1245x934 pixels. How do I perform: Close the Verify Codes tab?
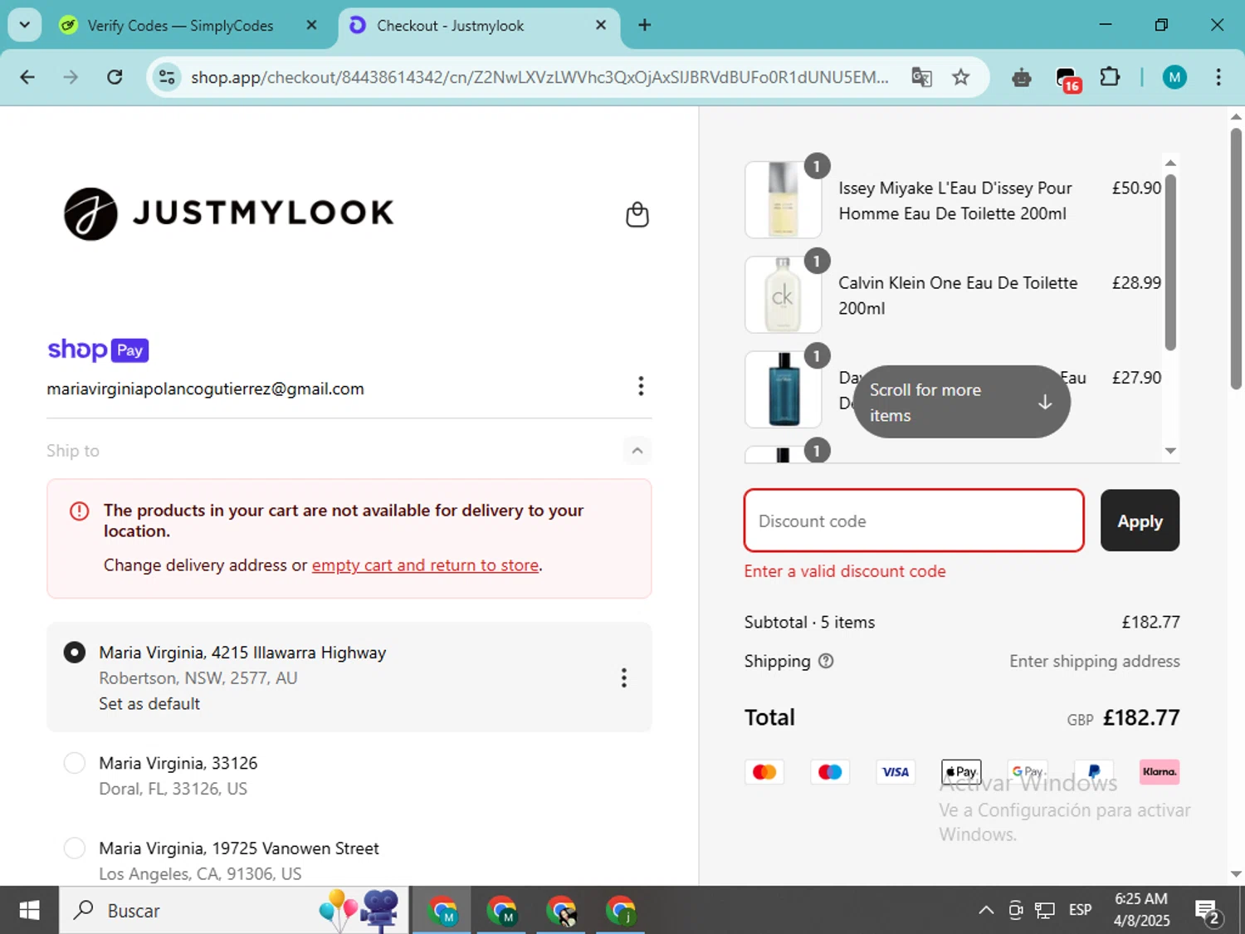pyautogui.click(x=311, y=25)
